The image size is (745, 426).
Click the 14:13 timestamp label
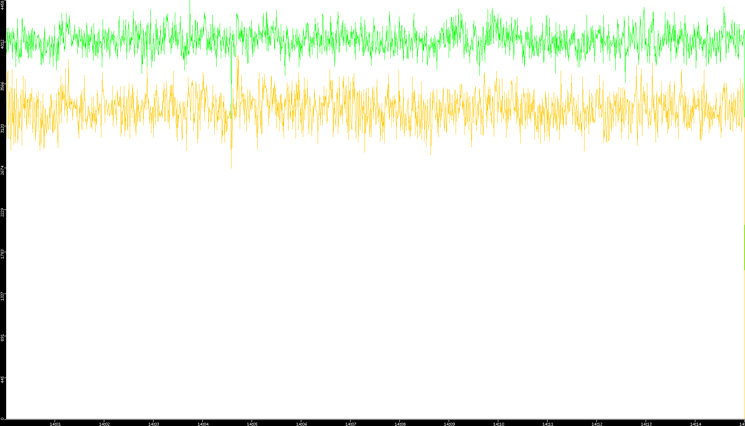pyautogui.click(x=646, y=424)
